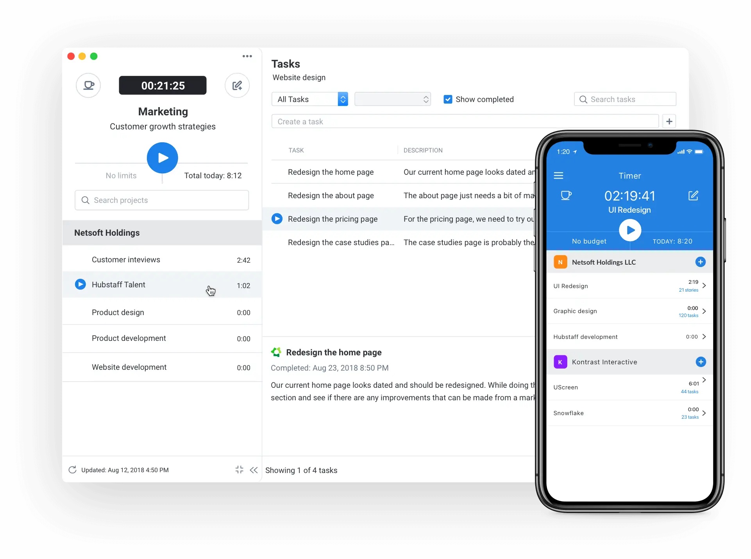The width and height of the screenshot is (751, 559).
Task: Click the collapse arrow icon bottom bar
Action: [254, 470]
